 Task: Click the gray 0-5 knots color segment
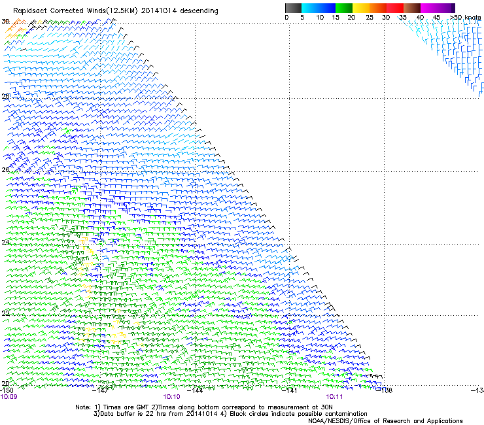[293, 8]
